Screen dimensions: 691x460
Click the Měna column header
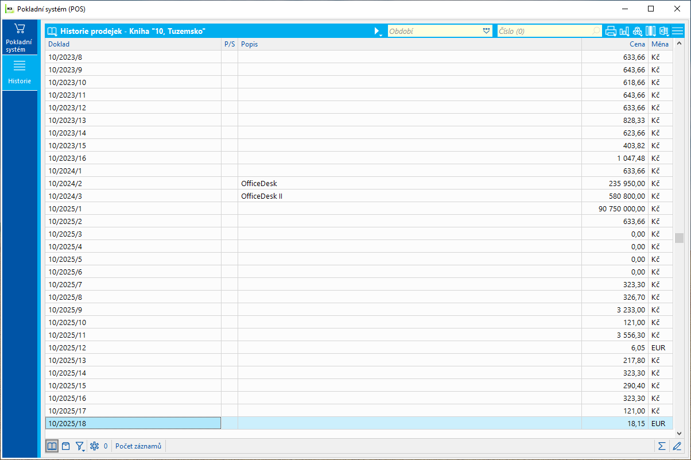660,44
